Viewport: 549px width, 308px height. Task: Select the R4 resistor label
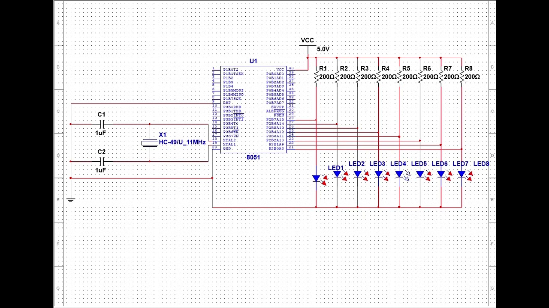coord(385,68)
